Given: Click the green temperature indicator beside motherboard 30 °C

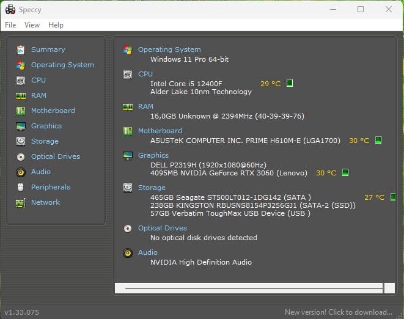Looking at the screenshot, I should coord(378,140).
